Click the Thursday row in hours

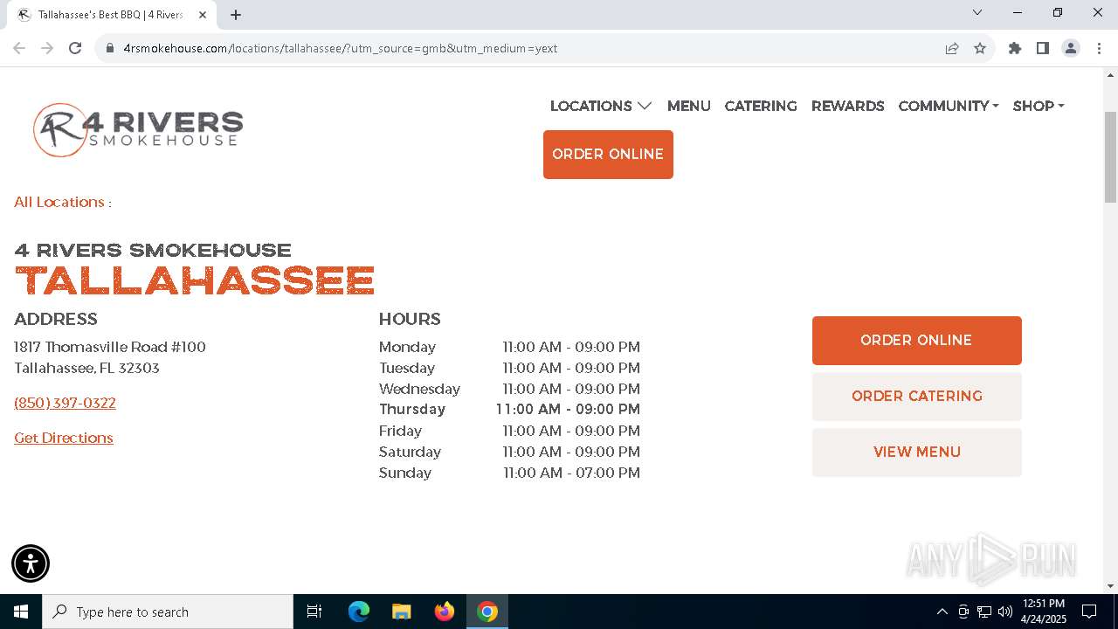[x=509, y=409]
